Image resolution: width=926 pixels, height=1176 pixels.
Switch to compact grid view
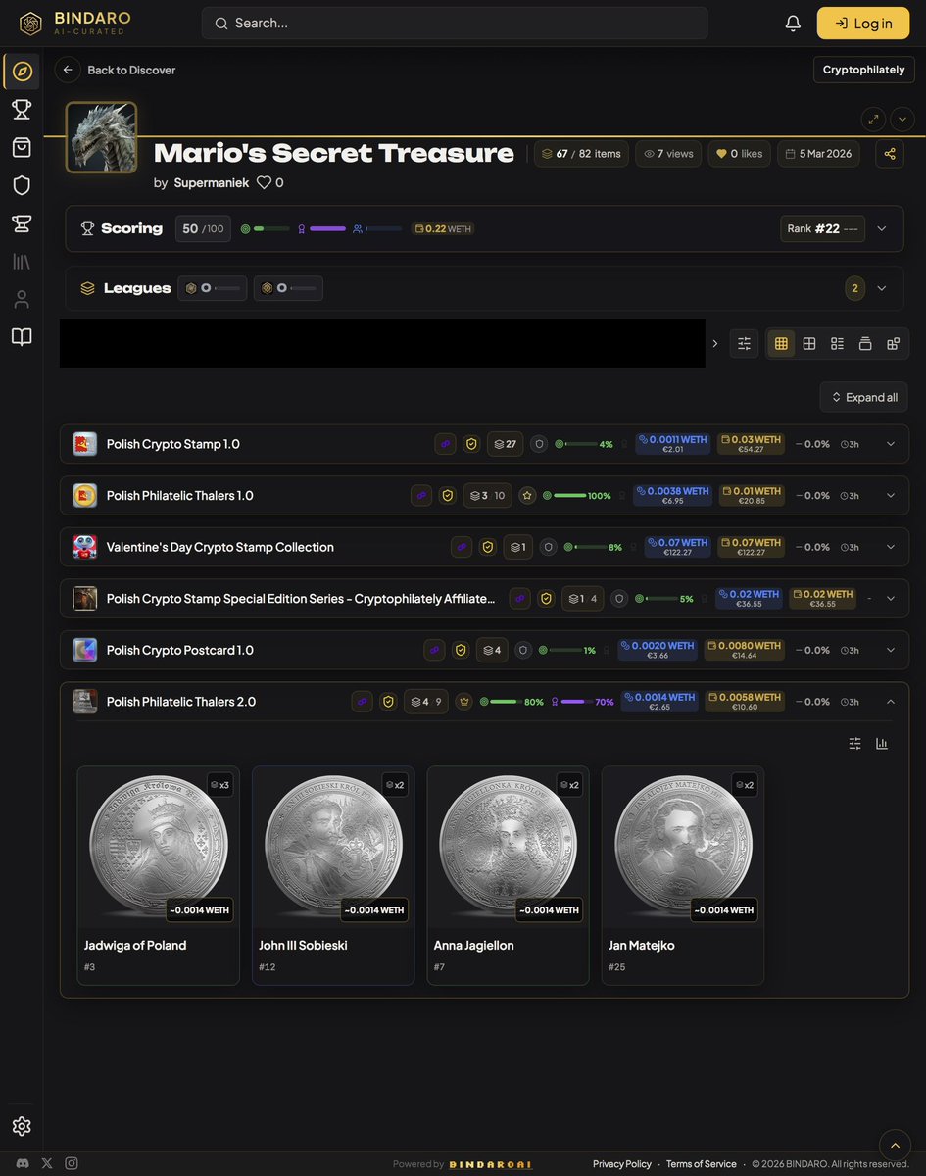[781, 343]
